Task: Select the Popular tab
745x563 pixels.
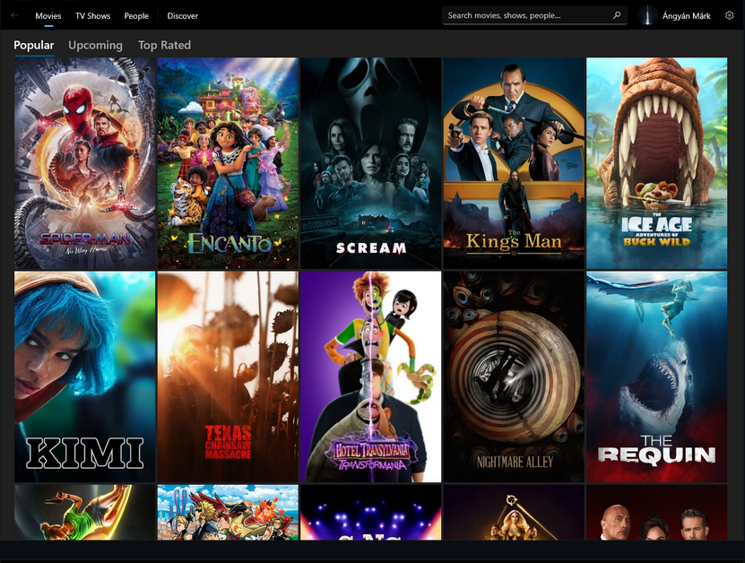Action: pyautogui.click(x=34, y=45)
